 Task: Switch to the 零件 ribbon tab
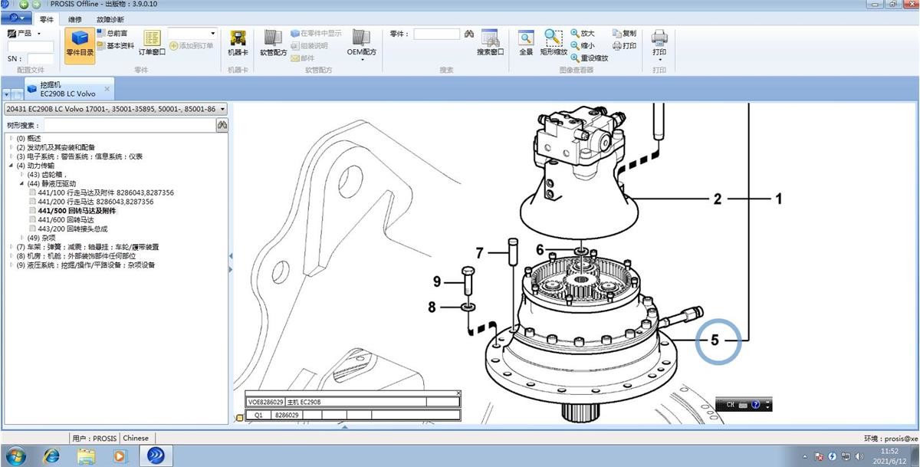47,19
